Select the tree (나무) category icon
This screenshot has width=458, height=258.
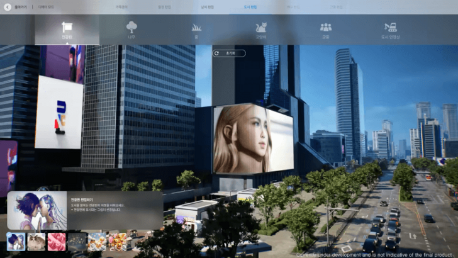point(131,29)
